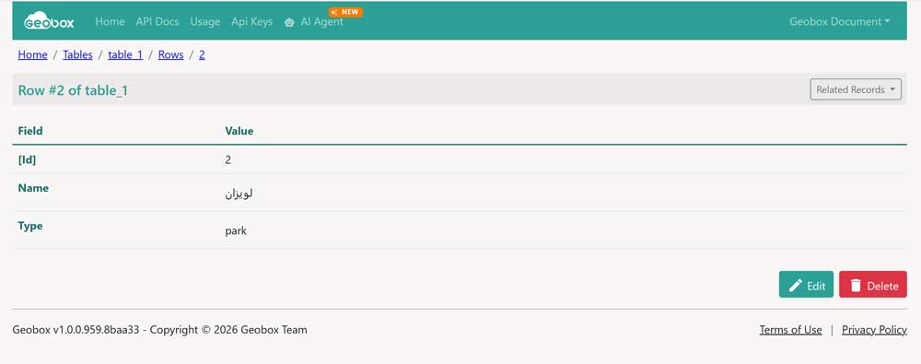Click the Geobox logo
Viewport: 921px width, 364px height.
point(49,22)
